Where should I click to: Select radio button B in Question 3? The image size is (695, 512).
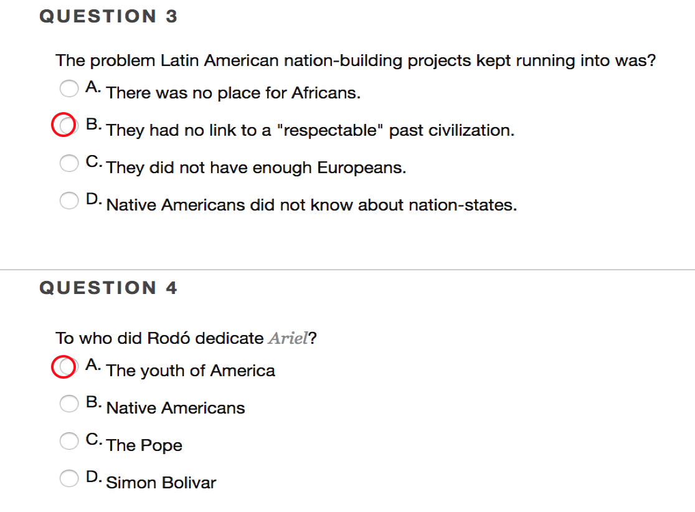pyautogui.click(x=63, y=126)
